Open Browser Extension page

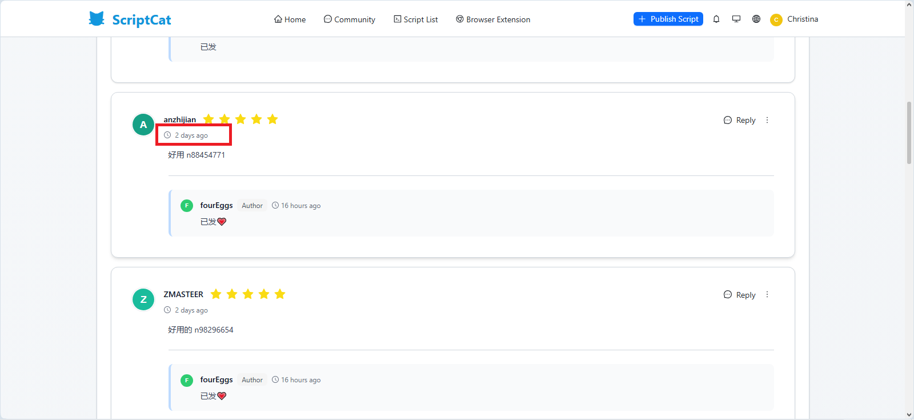493,19
